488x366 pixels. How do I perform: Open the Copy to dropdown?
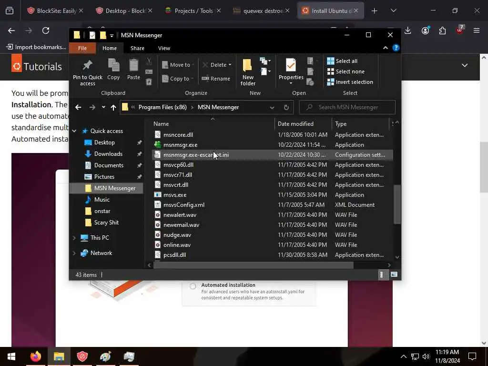tap(177, 79)
